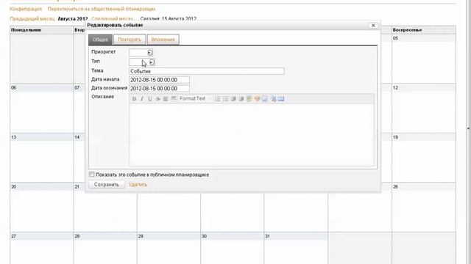Click the Дата окончания field

point(159,89)
